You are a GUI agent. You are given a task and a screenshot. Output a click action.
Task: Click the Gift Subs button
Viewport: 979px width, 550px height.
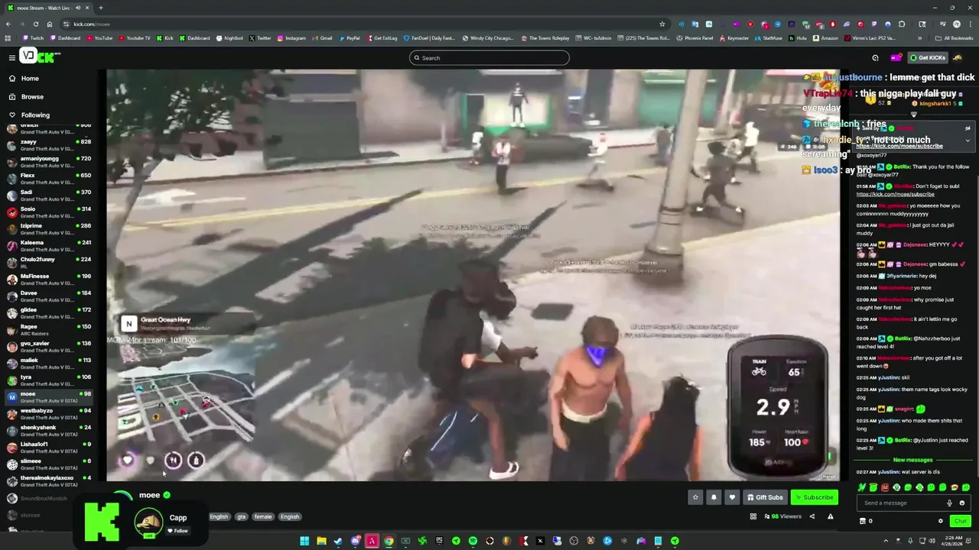point(765,497)
